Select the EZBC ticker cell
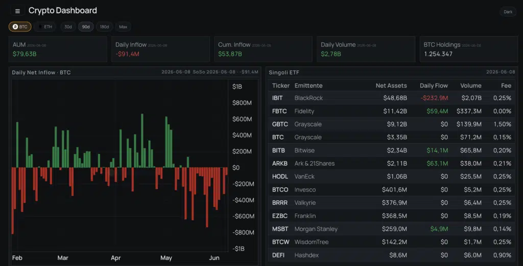The image size is (523, 266). pyautogui.click(x=279, y=216)
